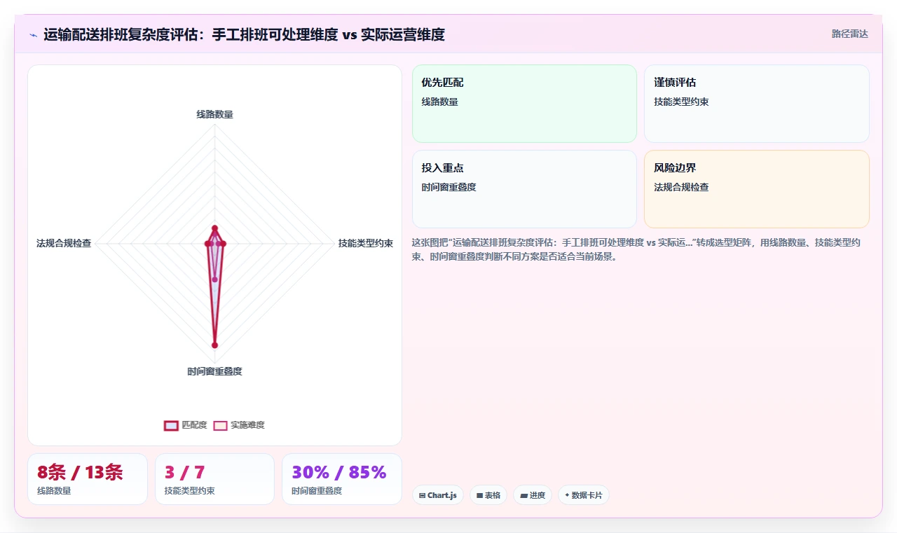This screenshot has width=897, height=533.
Task: Click the 30% / 85% overlap stat
Action: pyautogui.click(x=342, y=479)
